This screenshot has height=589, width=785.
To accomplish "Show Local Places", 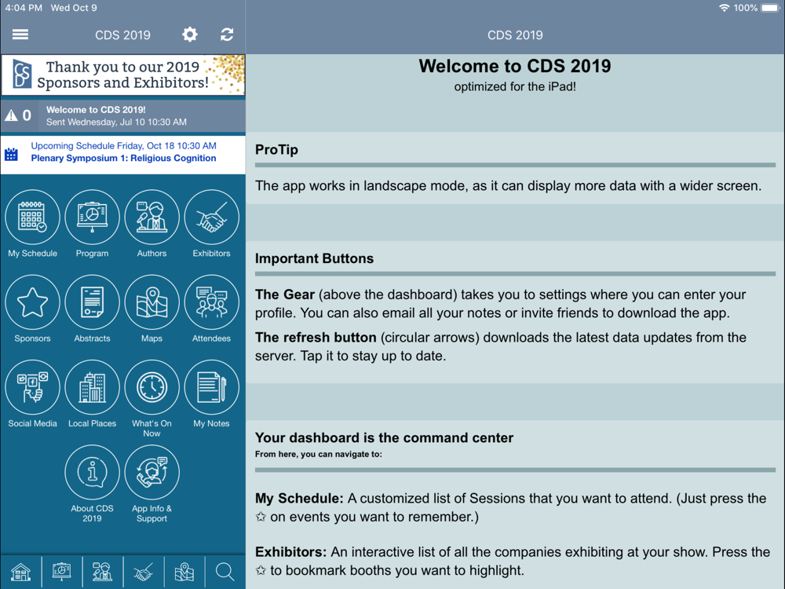I will pyautogui.click(x=93, y=388).
